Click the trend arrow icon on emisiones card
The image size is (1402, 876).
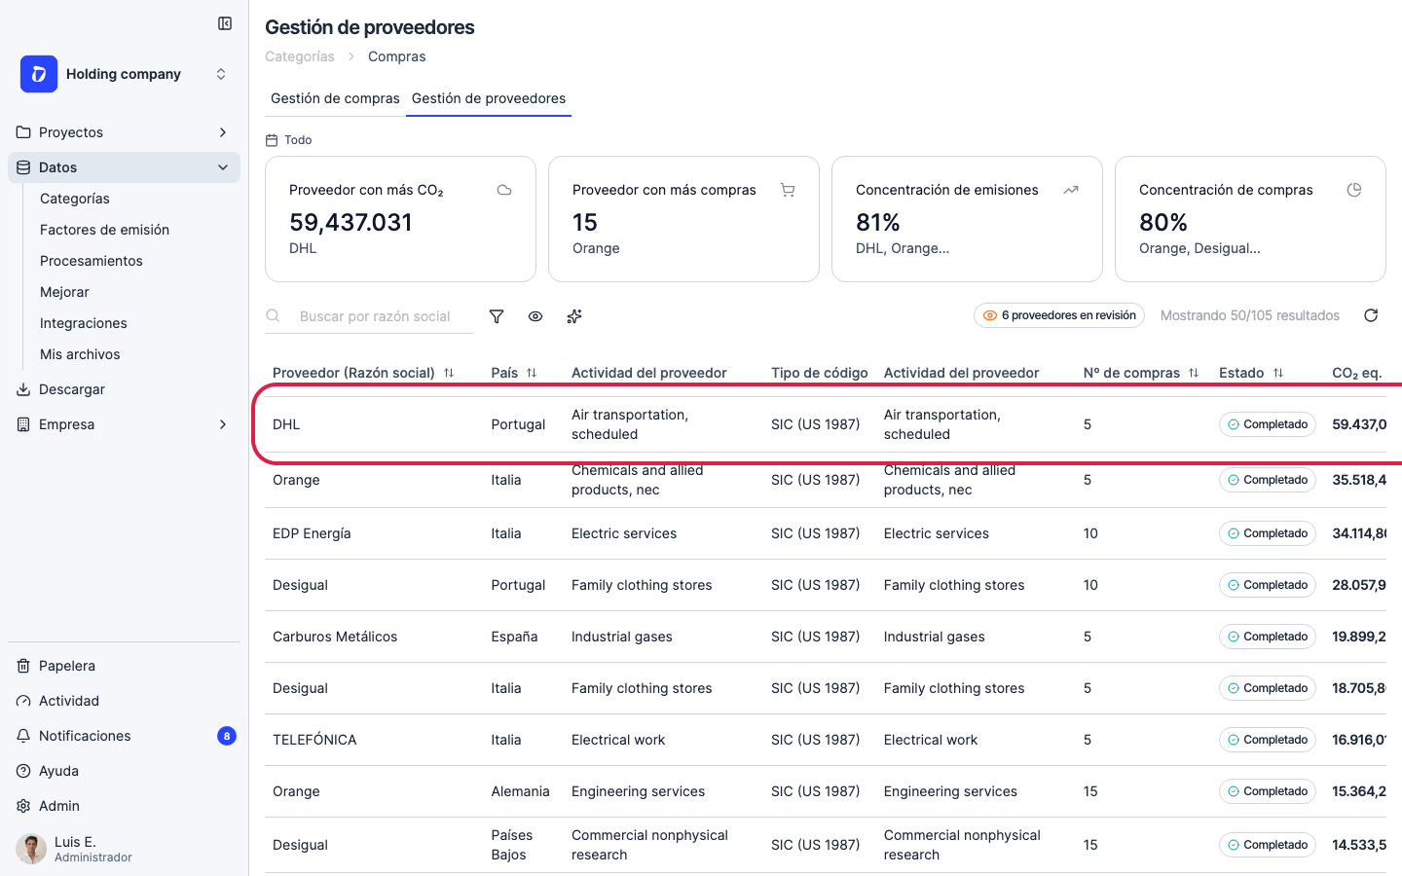[1071, 190]
